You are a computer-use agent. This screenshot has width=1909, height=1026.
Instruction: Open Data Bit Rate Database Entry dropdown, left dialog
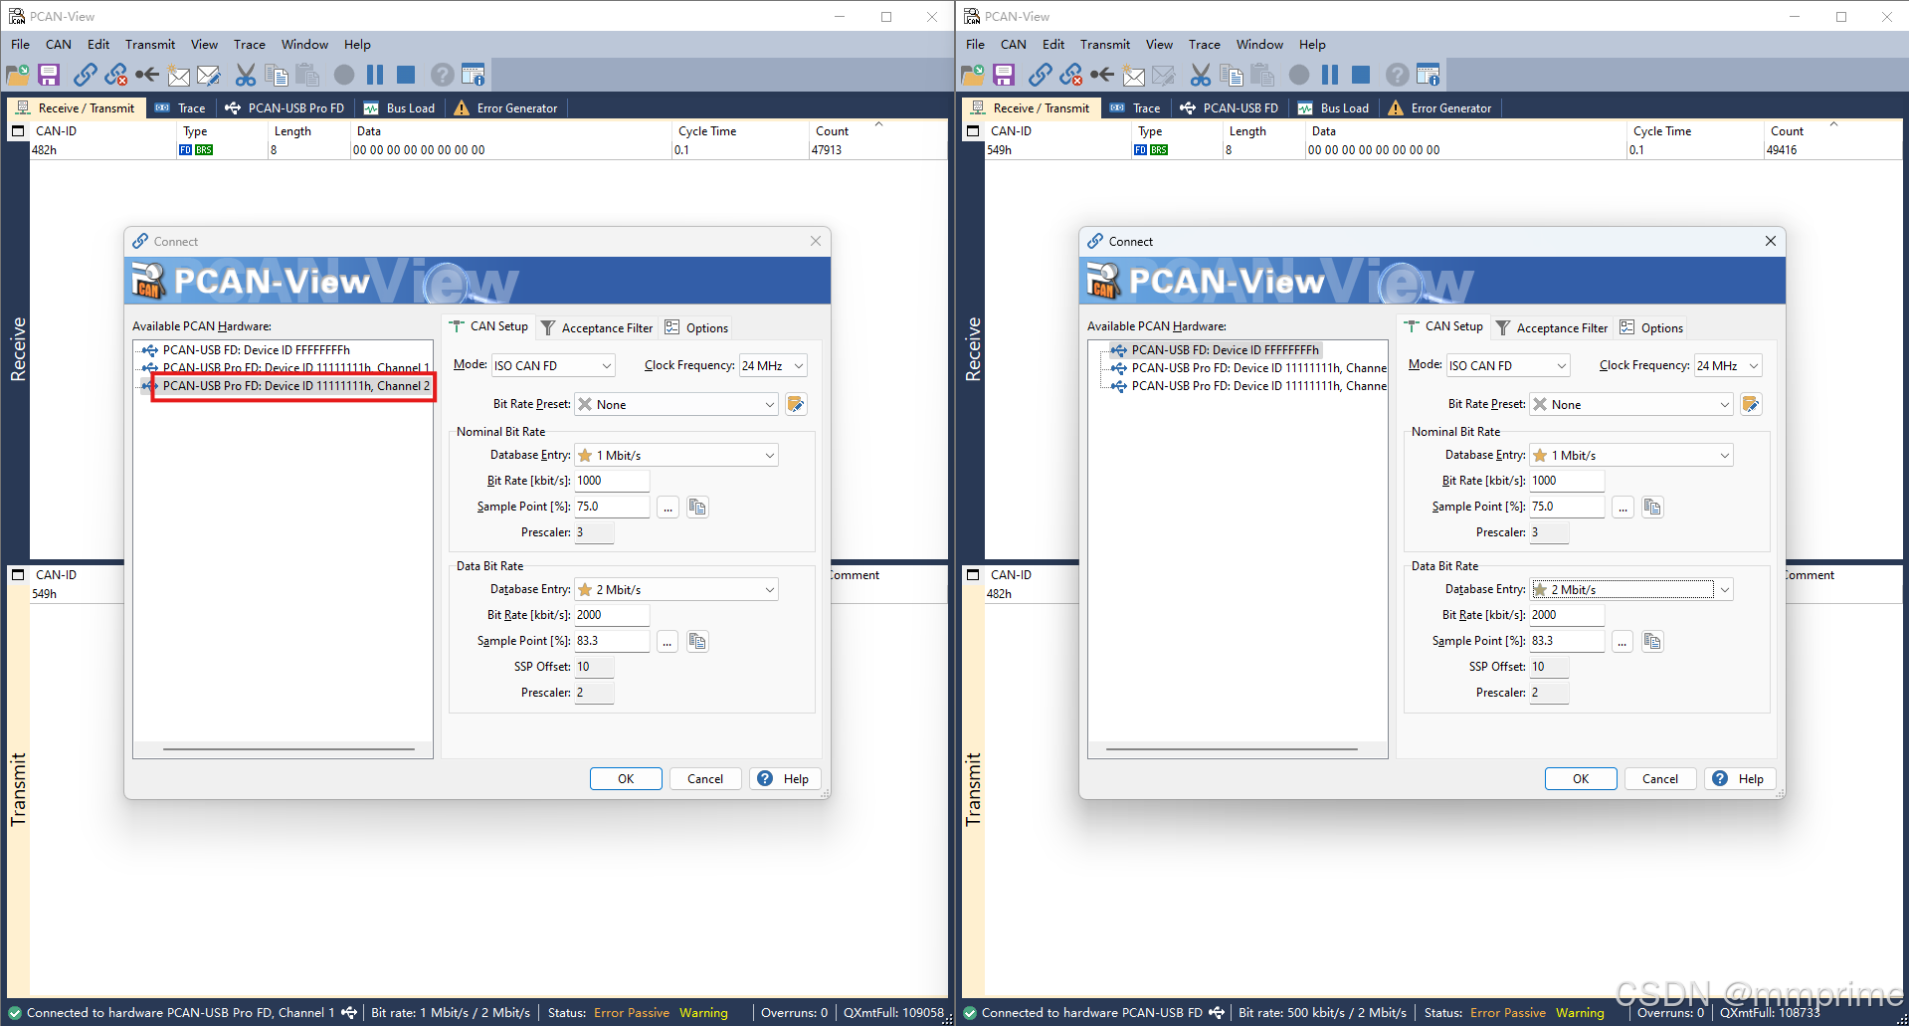point(676,589)
